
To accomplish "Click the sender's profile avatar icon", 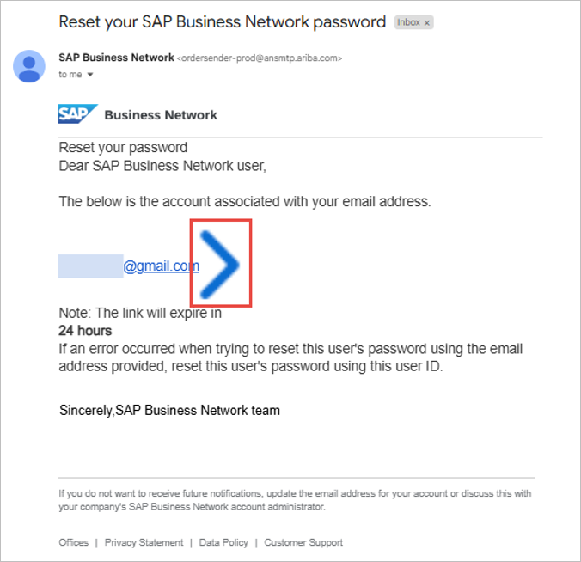I will point(29,66).
